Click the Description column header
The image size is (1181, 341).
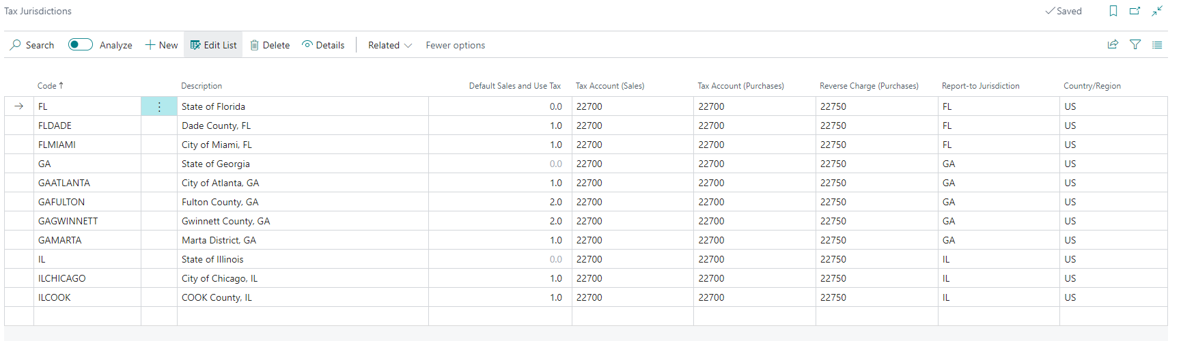pos(202,86)
